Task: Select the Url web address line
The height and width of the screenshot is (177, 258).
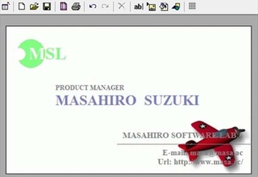Action: coord(200,162)
